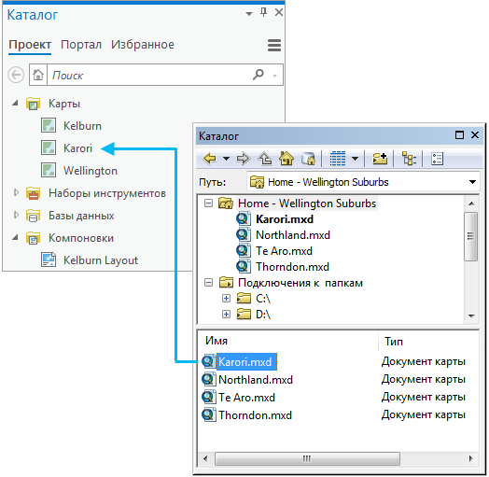Expand the C:\ folder connection
The height and width of the screenshot is (477, 489).
point(226,299)
